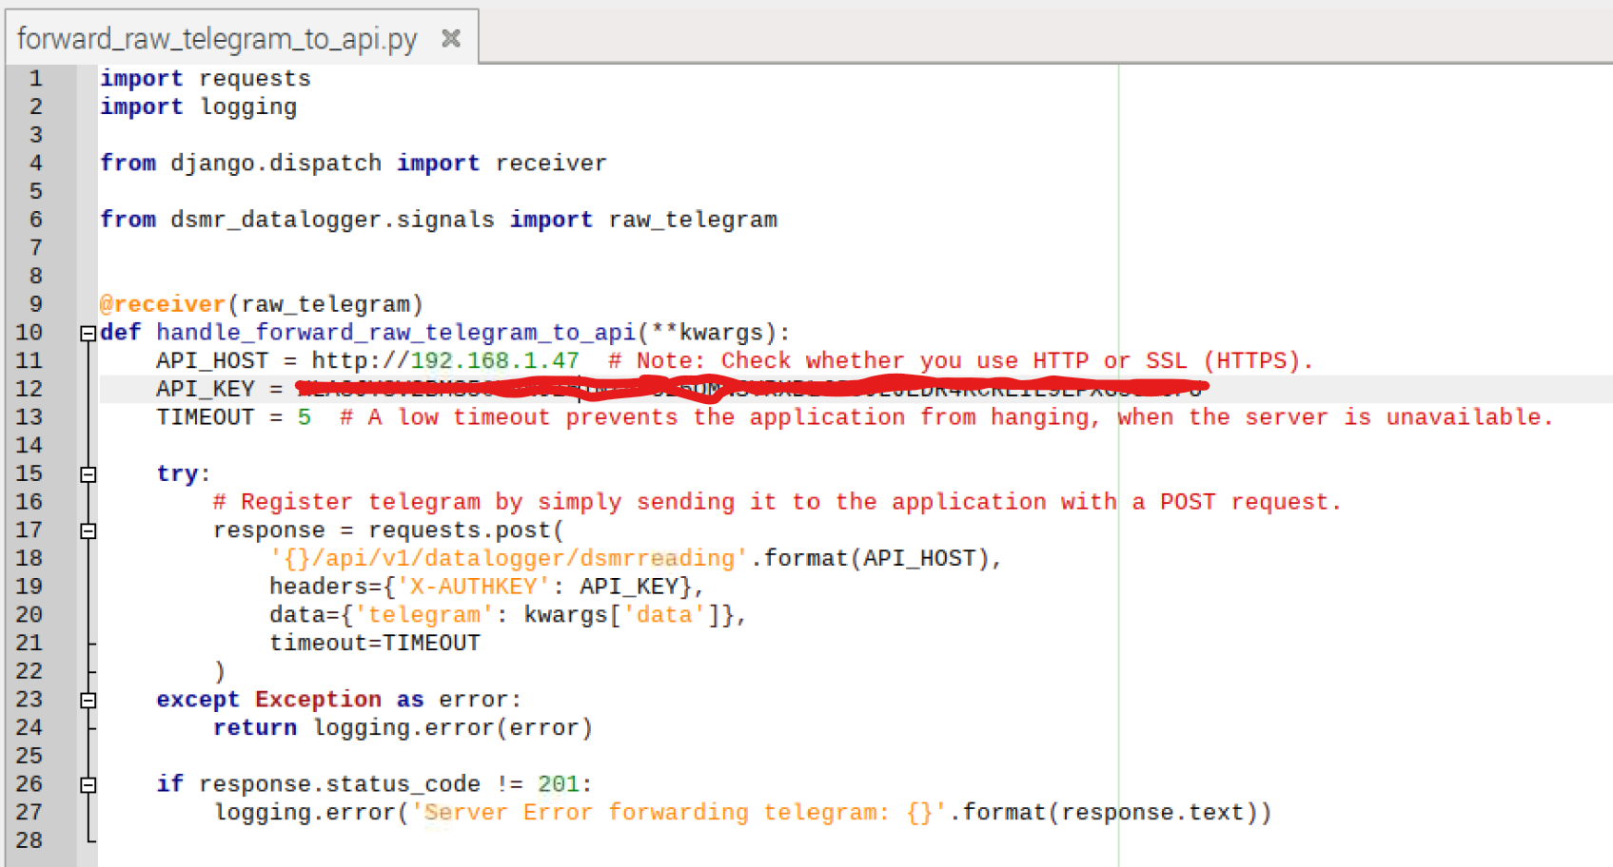Click on 'API_HOST' in line 11

coord(212,361)
